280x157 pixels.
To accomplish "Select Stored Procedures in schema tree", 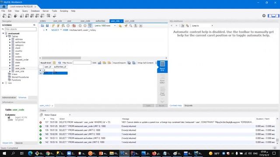I will click(20, 77).
